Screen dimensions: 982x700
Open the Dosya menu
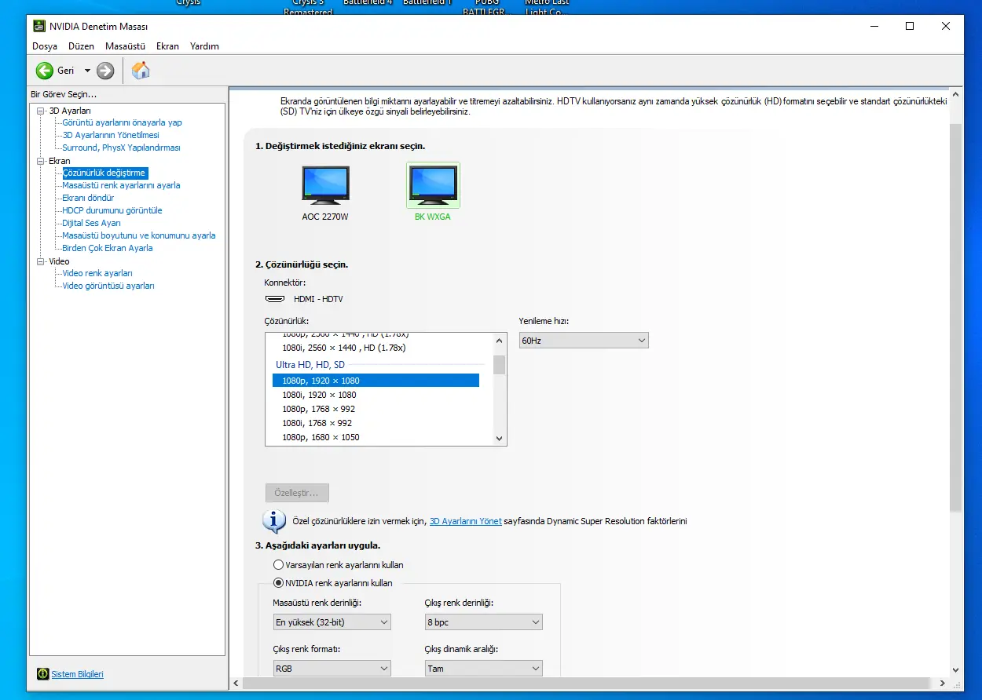tap(45, 46)
